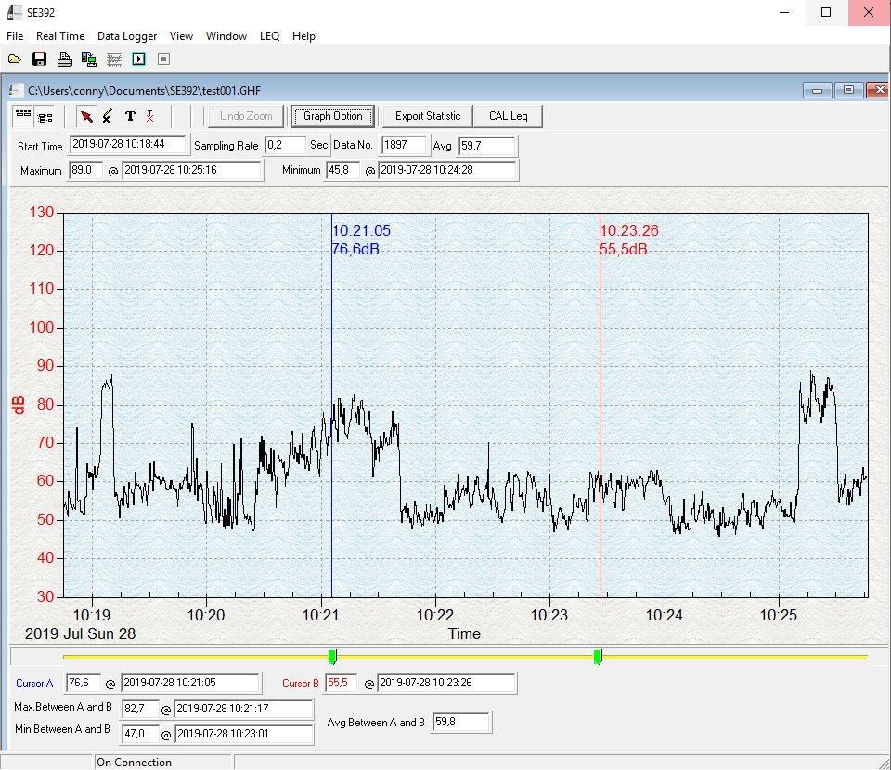Restore the test001.GHF child window

pos(848,90)
